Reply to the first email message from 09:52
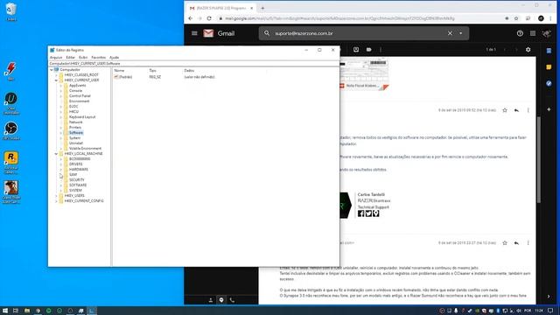 coord(516,110)
